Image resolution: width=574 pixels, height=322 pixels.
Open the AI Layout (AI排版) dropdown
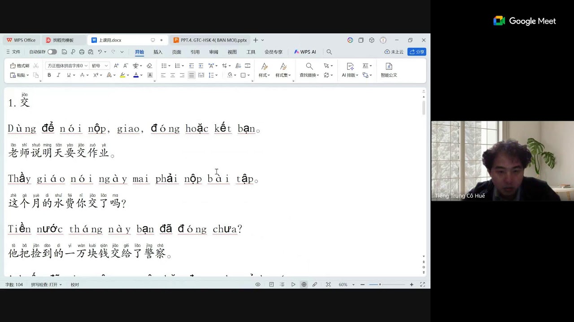pyautogui.click(x=351, y=75)
